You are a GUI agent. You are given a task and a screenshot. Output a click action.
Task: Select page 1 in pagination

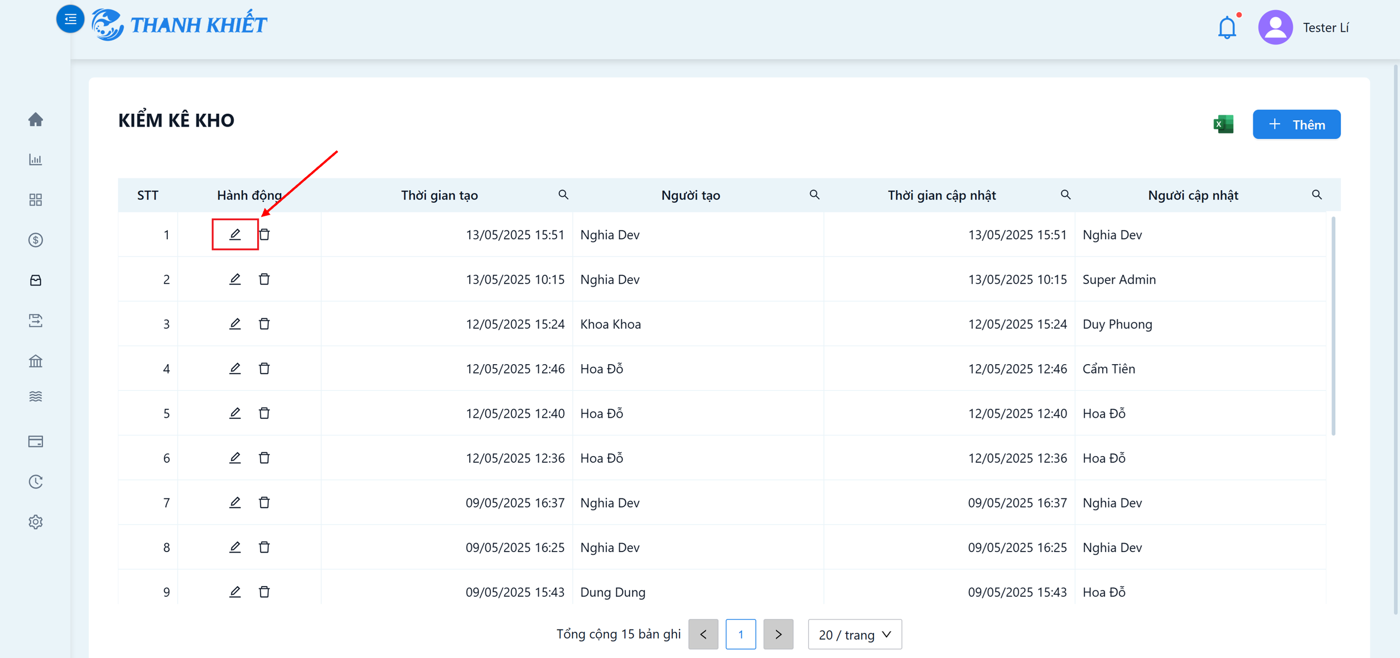pos(741,634)
